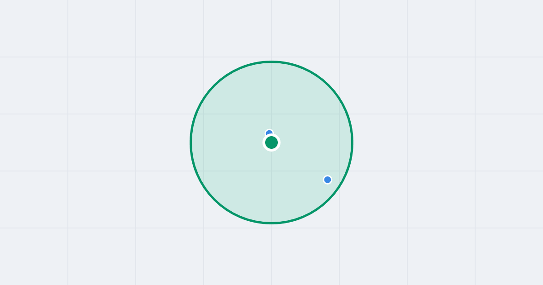Click the green circle outline's rightmost point

[352, 142]
